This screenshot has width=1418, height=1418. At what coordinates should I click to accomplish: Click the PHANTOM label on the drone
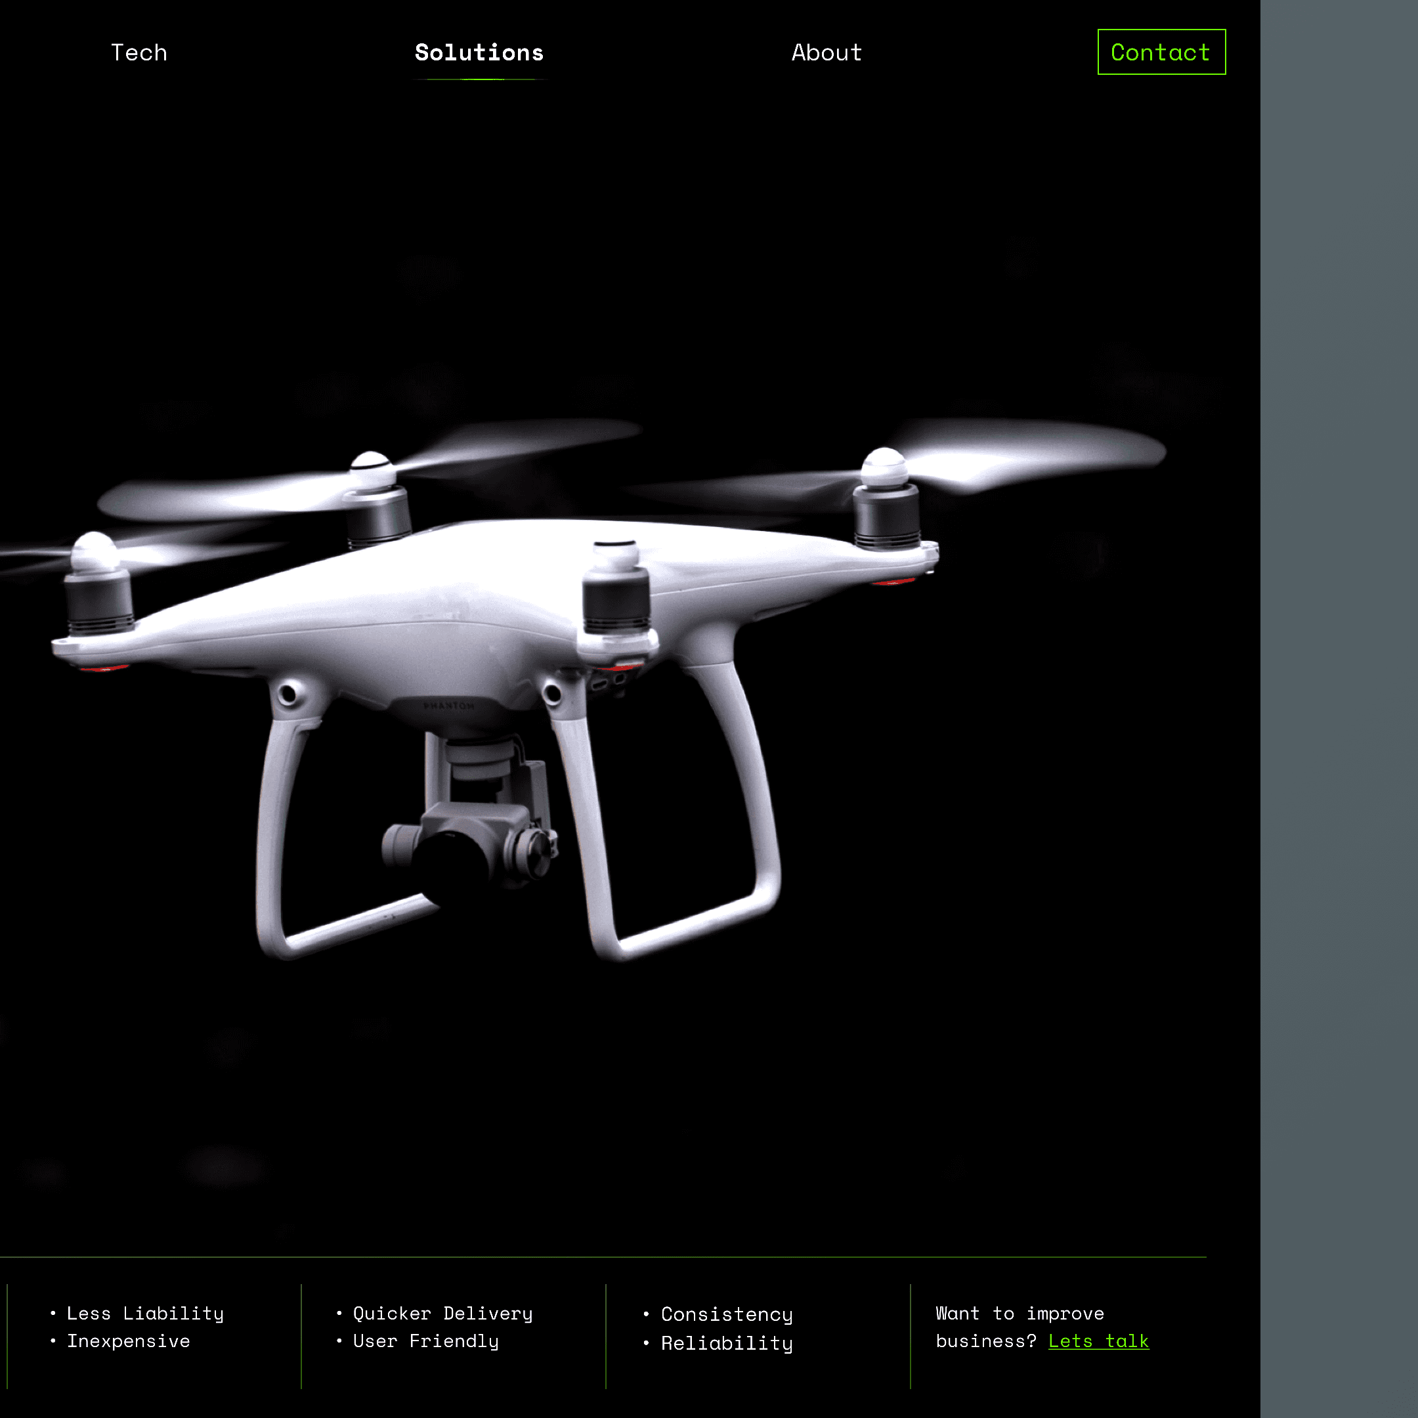tap(448, 705)
